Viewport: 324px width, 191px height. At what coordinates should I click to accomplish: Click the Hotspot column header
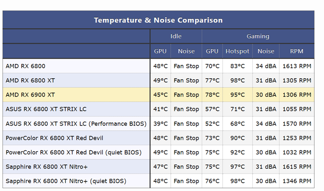238,51
